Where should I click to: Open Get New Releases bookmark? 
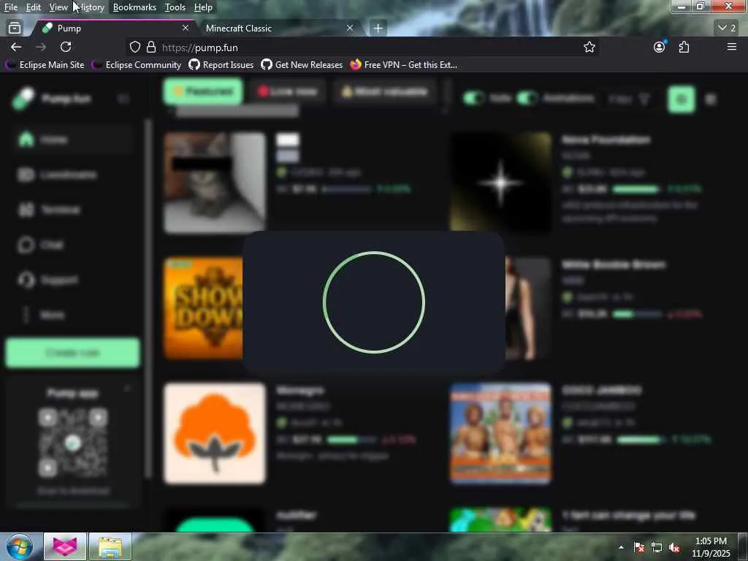coord(302,65)
